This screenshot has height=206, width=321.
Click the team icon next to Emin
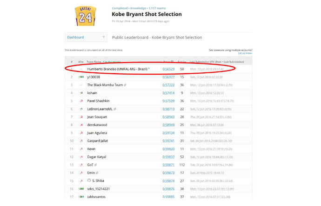(98, 173)
